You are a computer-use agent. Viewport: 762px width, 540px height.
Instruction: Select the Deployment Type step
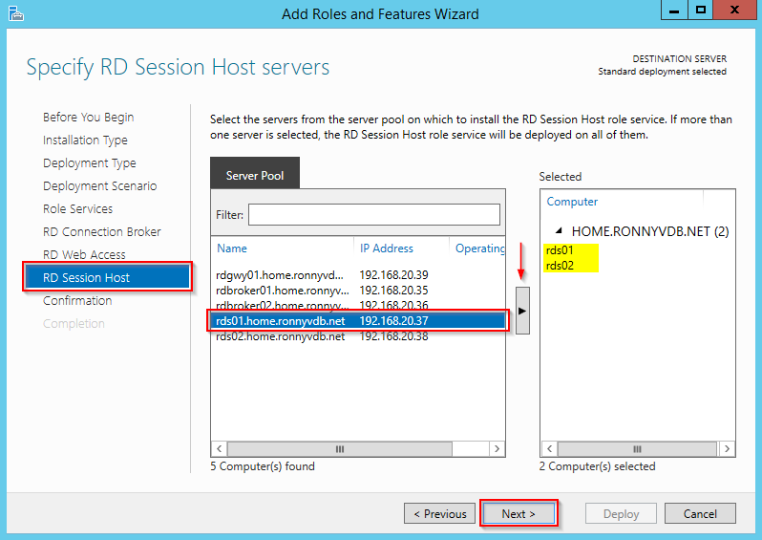pos(90,162)
